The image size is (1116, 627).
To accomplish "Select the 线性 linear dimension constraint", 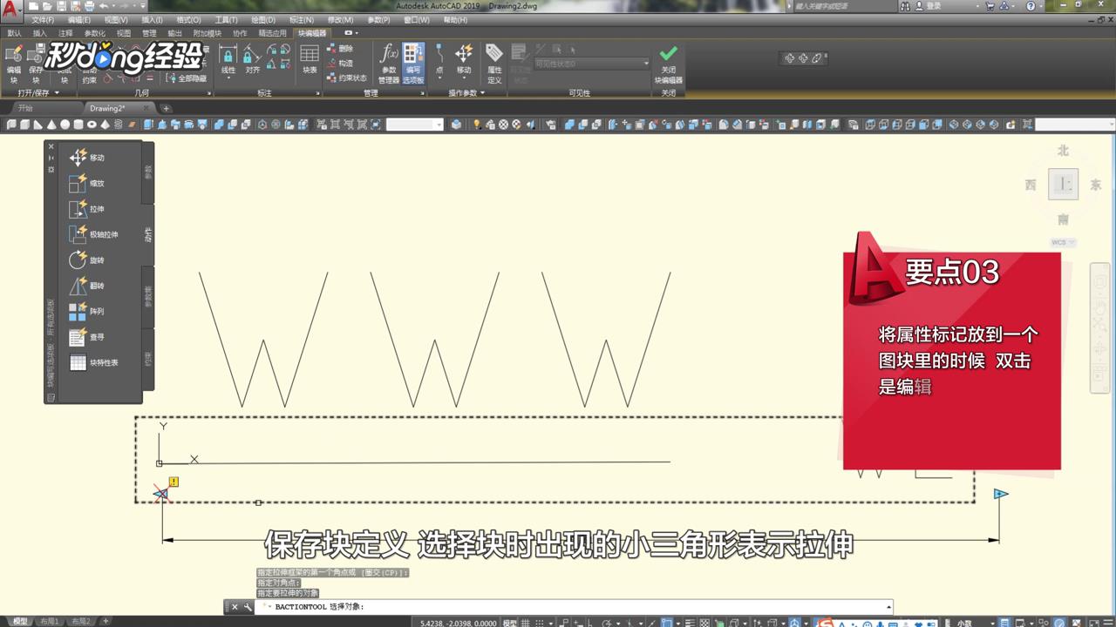I will 228,61.
